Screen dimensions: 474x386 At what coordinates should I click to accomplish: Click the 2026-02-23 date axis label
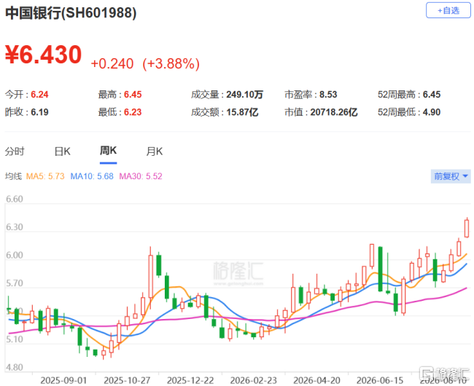(x=253, y=380)
